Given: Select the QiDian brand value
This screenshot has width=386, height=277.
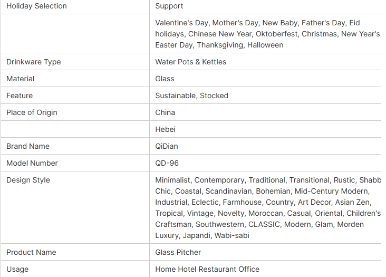Looking at the screenshot, I should [x=167, y=146].
